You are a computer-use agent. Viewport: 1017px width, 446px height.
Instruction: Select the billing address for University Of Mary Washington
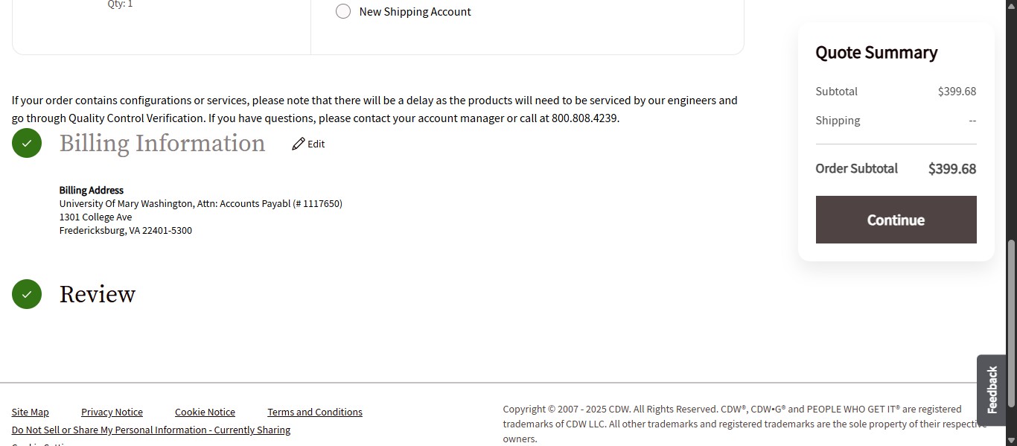(x=200, y=203)
